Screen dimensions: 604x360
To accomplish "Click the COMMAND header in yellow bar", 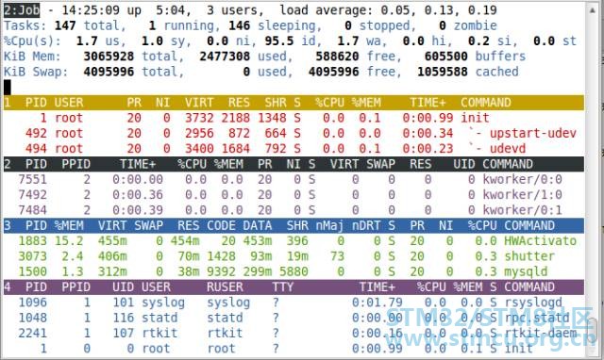I will pyautogui.click(x=486, y=103).
